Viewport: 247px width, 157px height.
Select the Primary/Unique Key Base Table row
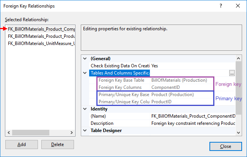click(154, 95)
